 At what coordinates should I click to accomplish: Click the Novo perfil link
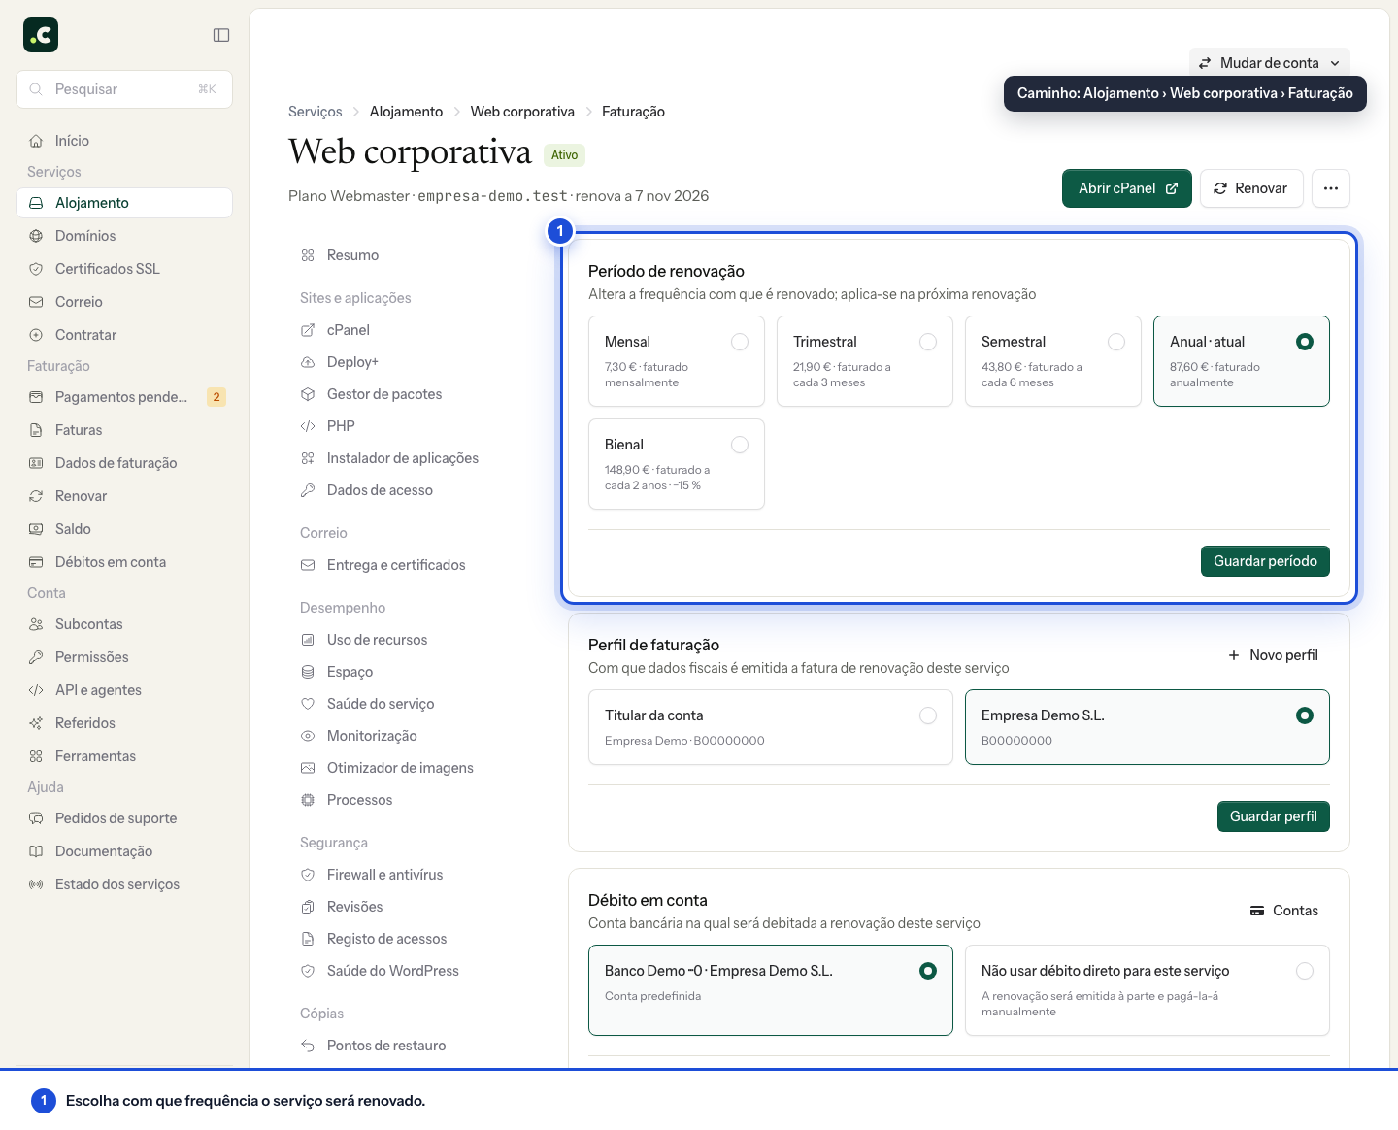coord(1274,655)
